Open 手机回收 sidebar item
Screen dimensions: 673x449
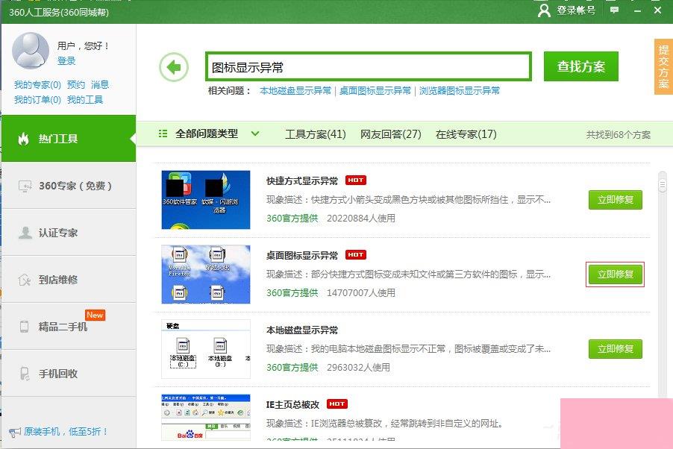(x=69, y=374)
